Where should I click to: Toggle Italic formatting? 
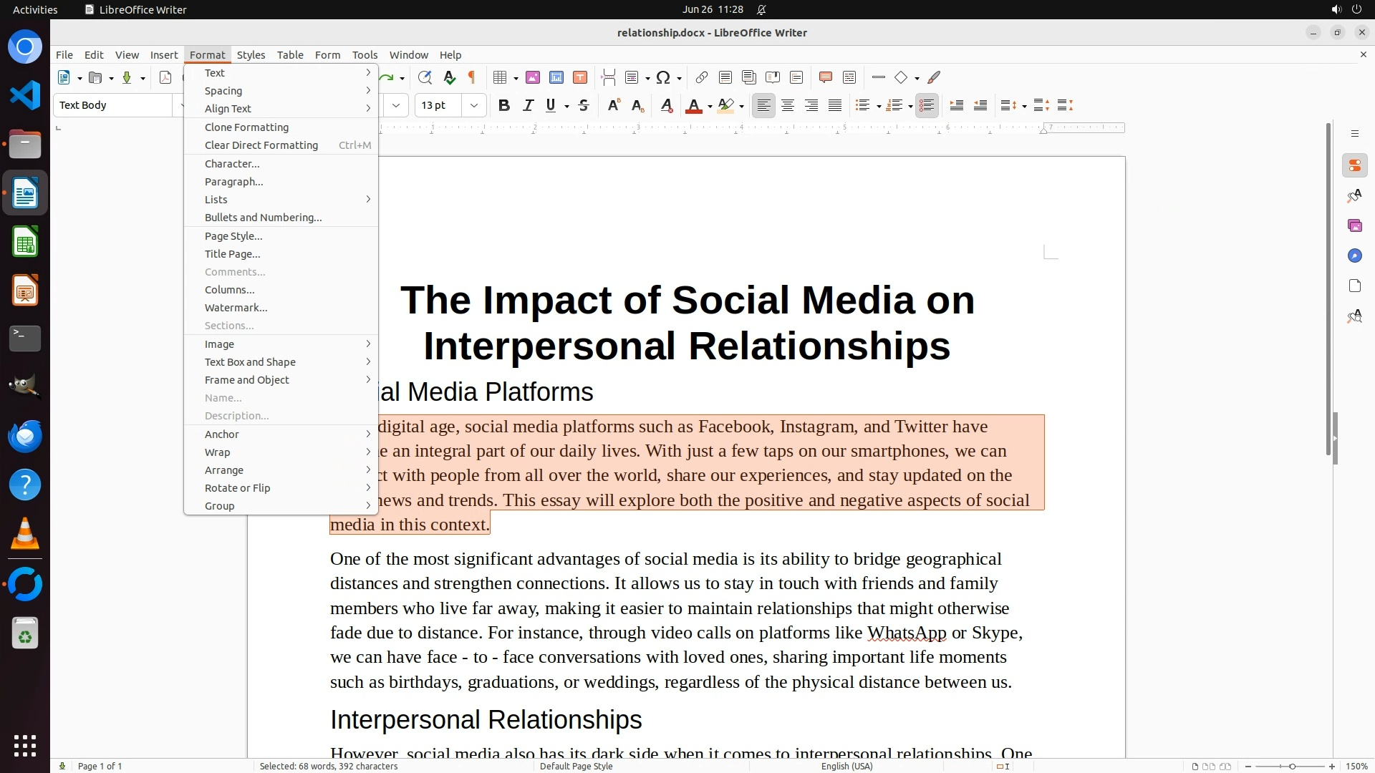[x=528, y=106]
